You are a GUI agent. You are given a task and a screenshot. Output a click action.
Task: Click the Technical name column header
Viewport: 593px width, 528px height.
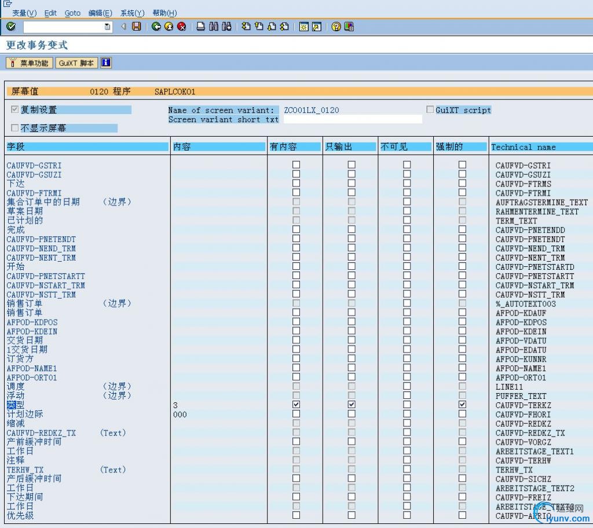[541, 146]
